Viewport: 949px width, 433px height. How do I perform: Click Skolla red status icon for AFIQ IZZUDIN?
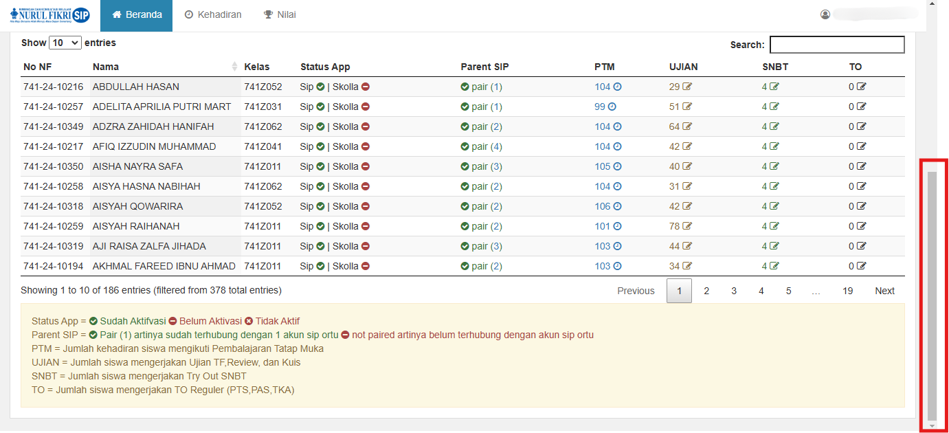coord(366,147)
